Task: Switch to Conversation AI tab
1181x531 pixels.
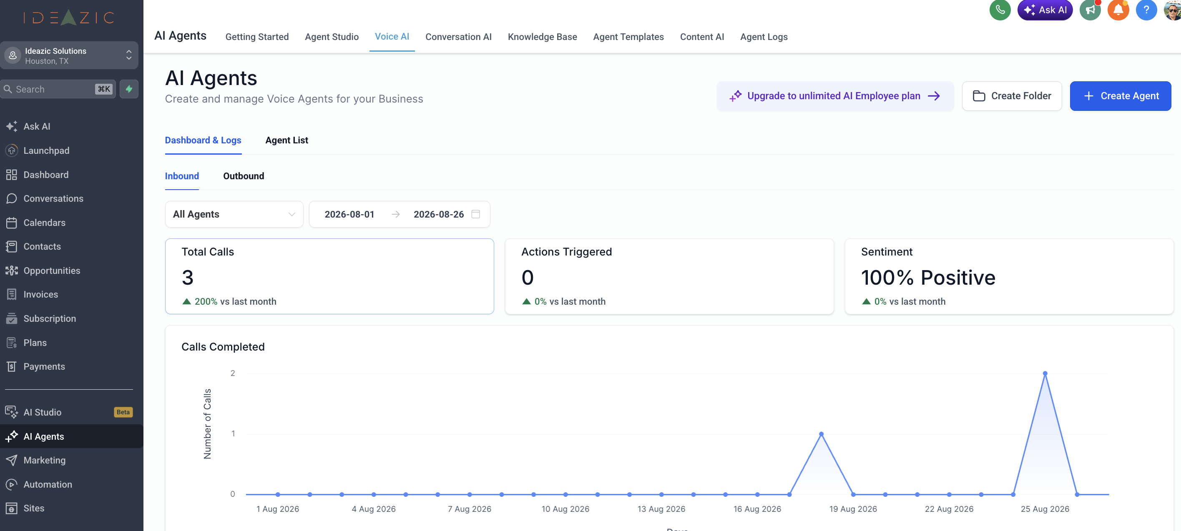Action: [458, 37]
